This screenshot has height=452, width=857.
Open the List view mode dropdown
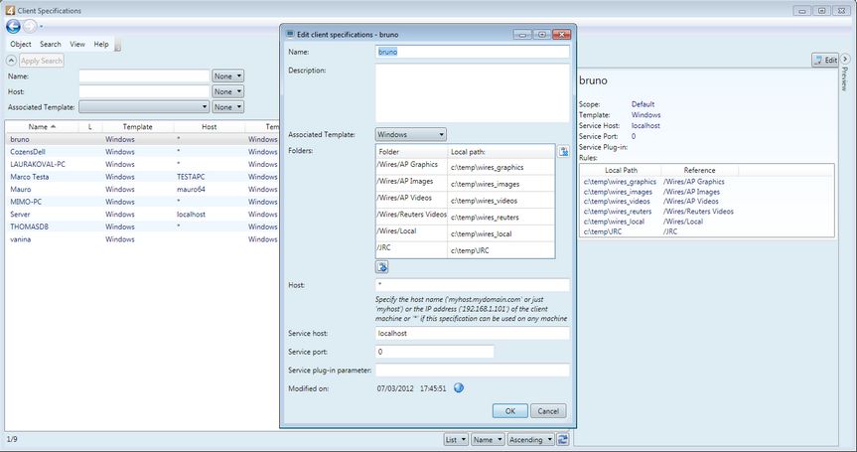456,439
